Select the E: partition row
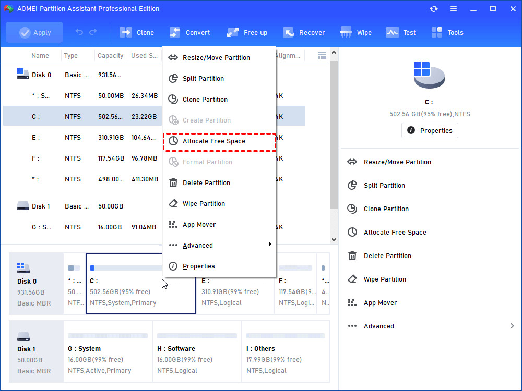Image resolution: width=522 pixels, height=391 pixels. [x=154, y=138]
